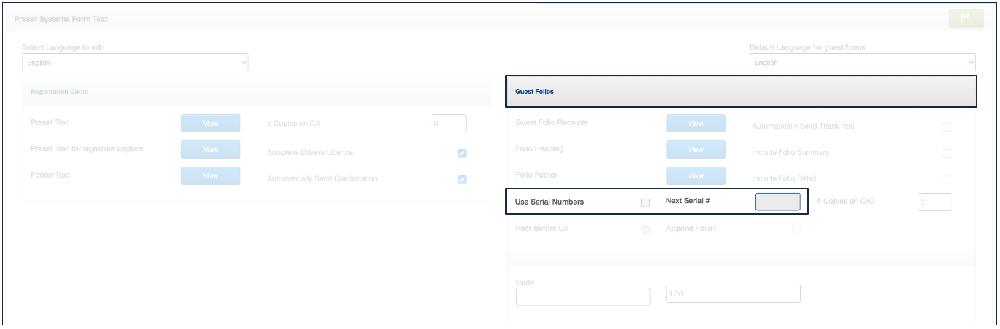Viewport: 1000px width, 329px height.
Task: Click the save disk icon
Action: 966,19
